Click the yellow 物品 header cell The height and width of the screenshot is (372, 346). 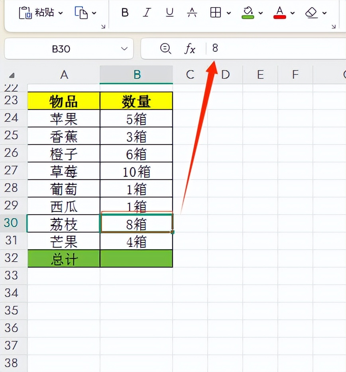64,101
